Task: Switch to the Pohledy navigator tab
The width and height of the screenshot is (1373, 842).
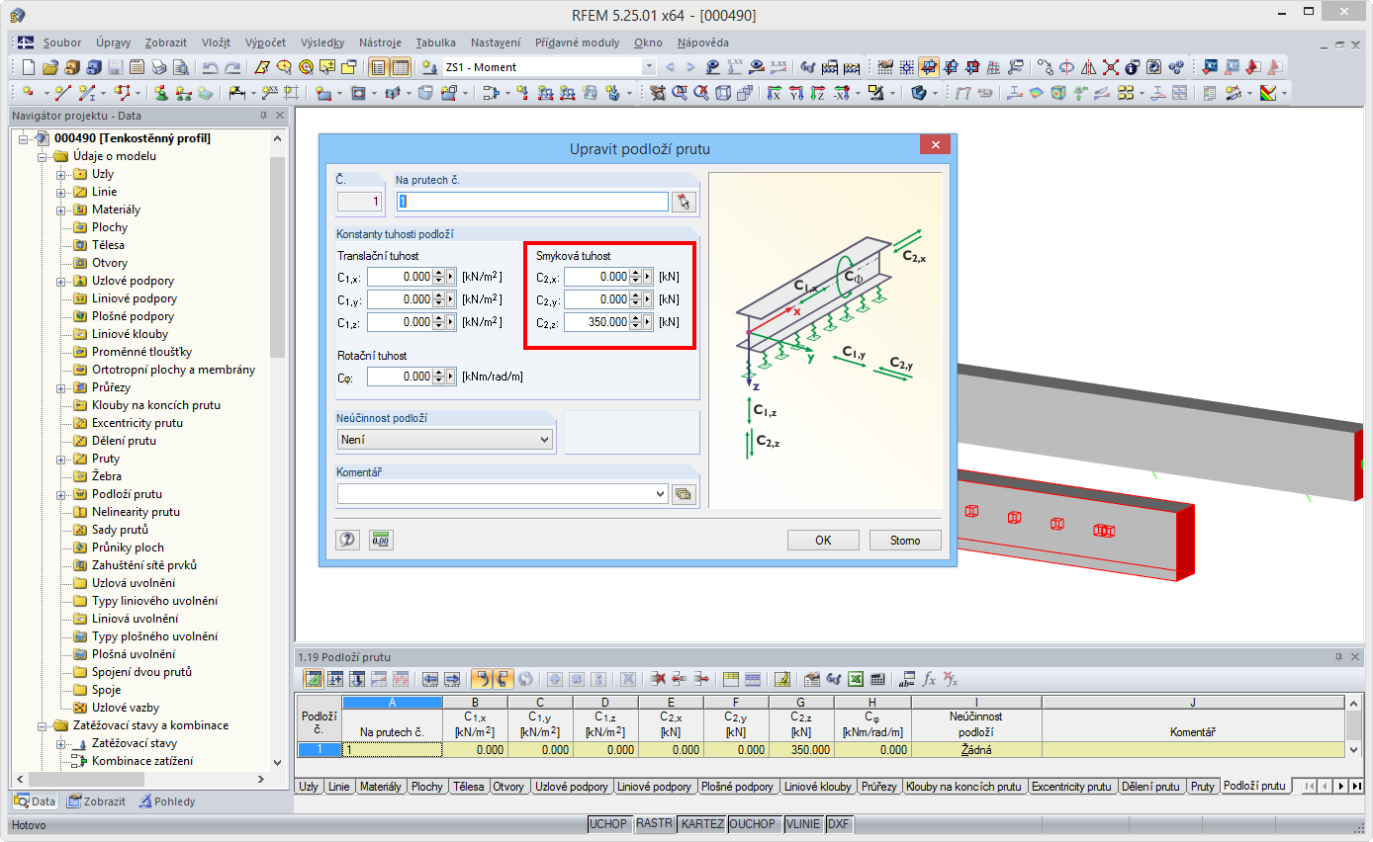Action: (167, 801)
